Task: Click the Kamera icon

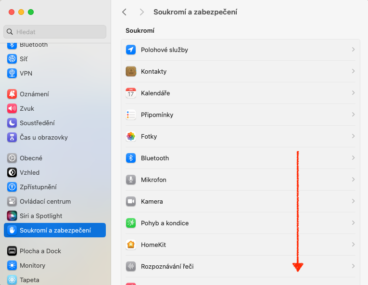Action: tap(131, 201)
